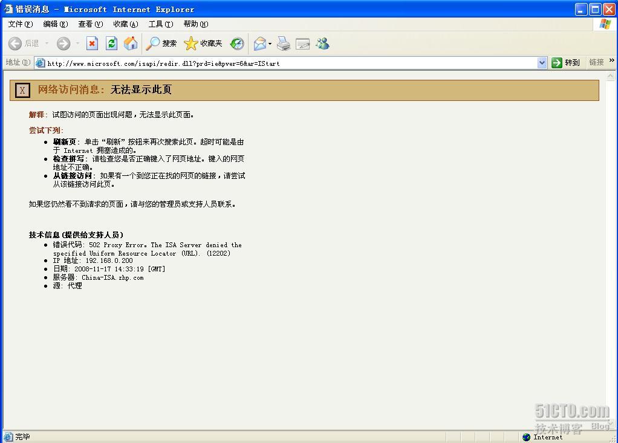Screen dimensions: 618x443
Task: Open the Favorites (收藏夹) star button
Action: coord(203,44)
